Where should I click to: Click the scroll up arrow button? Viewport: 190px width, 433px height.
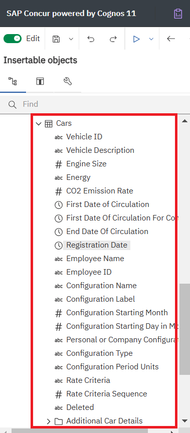[185, 121]
